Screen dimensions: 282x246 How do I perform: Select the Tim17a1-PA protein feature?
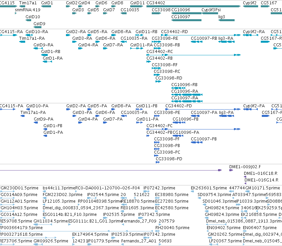click(x=23, y=116)
